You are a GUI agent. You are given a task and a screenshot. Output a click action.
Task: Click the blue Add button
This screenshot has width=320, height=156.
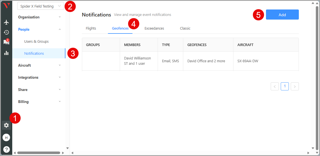(x=282, y=15)
